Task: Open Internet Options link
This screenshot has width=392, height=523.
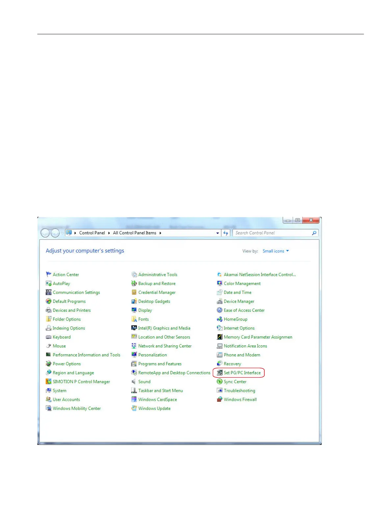Action: click(239, 328)
